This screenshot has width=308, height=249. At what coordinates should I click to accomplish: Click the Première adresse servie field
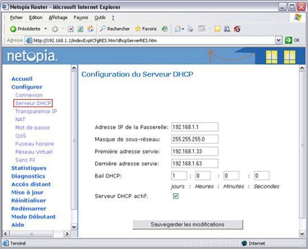click(195, 151)
